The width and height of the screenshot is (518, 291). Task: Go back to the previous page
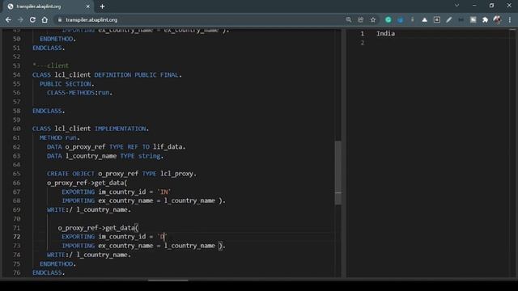8,19
